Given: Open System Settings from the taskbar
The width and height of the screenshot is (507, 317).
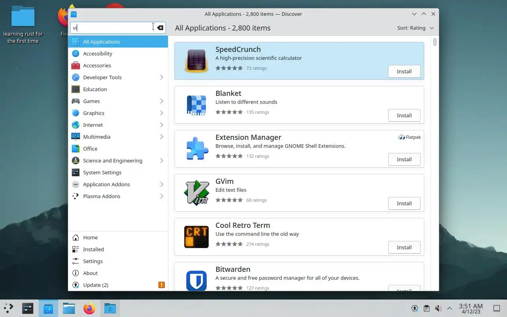Looking at the screenshot, I should coord(27,308).
